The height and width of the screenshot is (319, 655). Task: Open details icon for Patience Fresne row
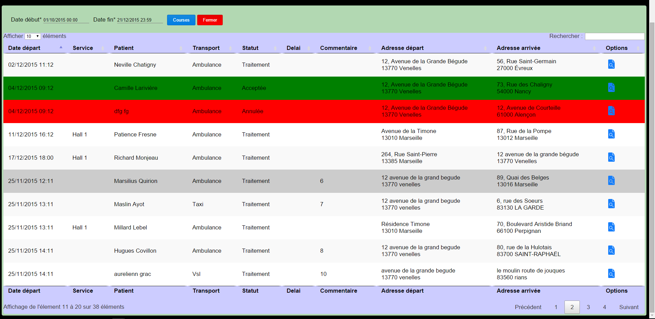pyautogui.click(x=611, y=134)
